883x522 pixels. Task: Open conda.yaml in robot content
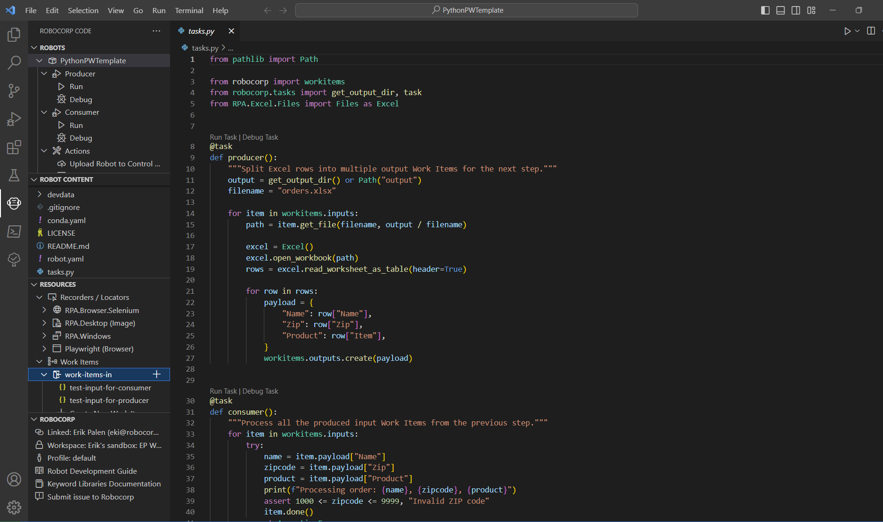(67, 220)
